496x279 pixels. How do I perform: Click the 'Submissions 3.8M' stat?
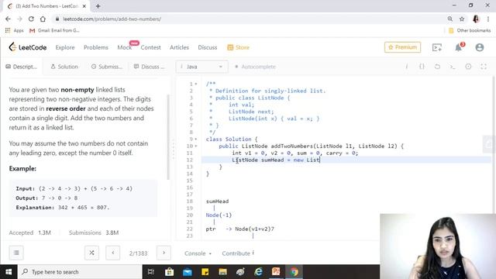click(94, 232)
